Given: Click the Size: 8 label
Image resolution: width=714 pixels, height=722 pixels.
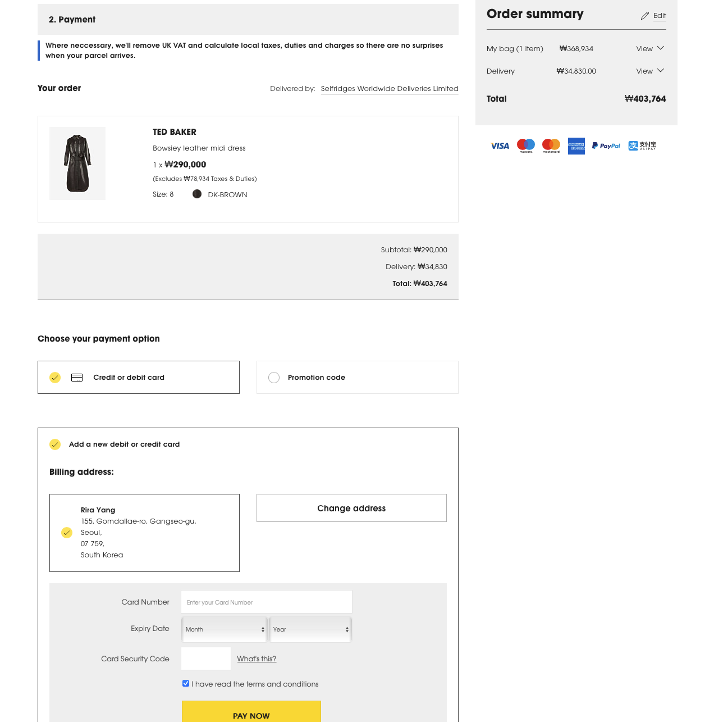Looking at the screenshot, I should tap(163, 194).
